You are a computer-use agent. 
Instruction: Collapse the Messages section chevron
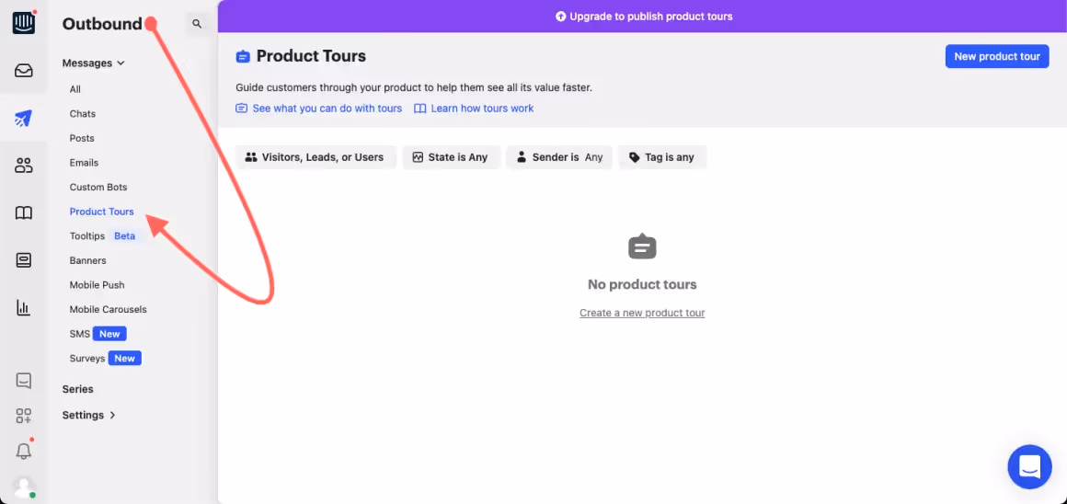[x=121, y=63]
